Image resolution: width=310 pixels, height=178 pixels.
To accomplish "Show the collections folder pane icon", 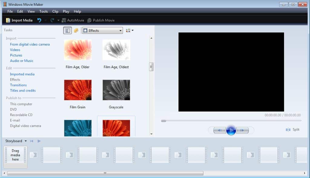I will pyautogui.click(x=76, y=31).
